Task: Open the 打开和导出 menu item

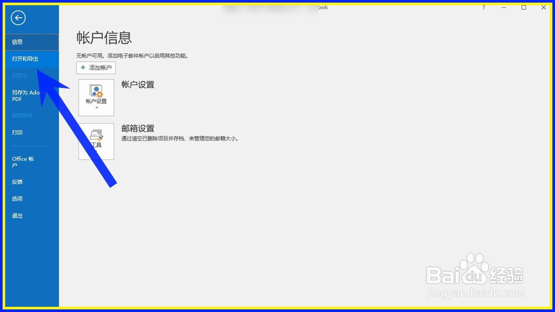Action: point(32,59)
